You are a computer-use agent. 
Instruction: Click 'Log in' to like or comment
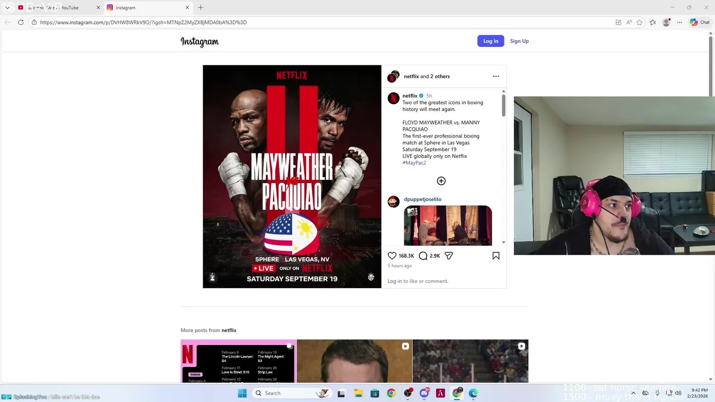pos(394,281)
